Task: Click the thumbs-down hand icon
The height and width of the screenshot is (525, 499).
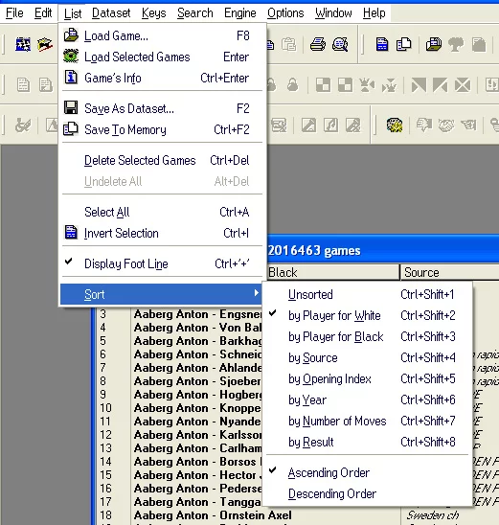Action: click(x=424, y=125)
